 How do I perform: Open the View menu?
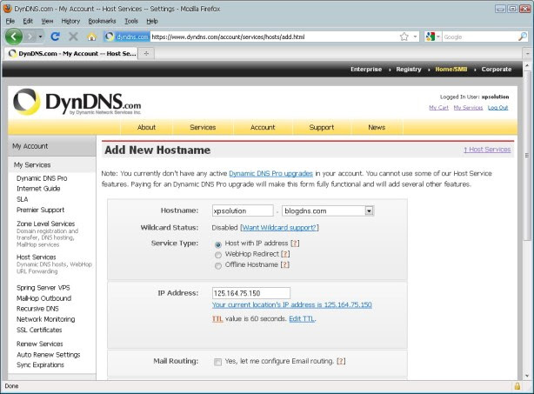click(47, 21)
